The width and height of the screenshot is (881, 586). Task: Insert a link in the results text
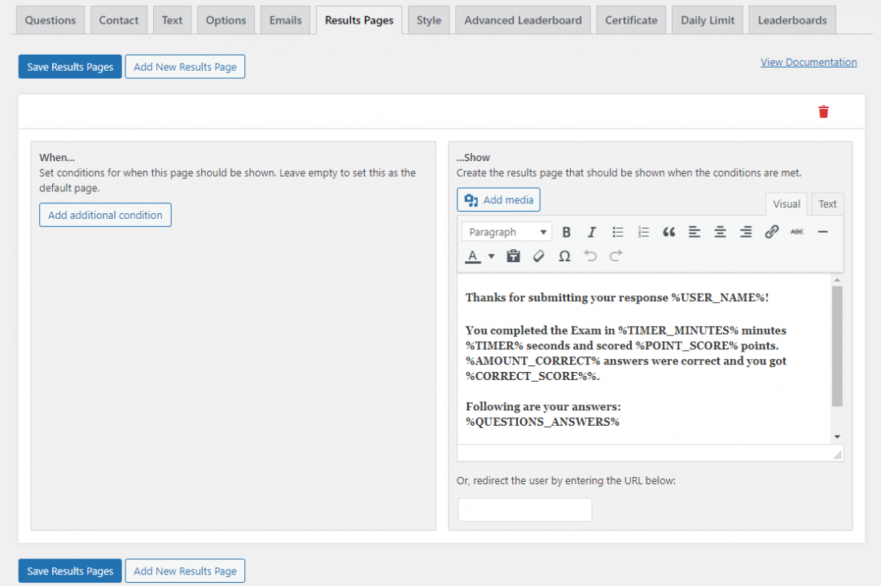pos(772,231)
